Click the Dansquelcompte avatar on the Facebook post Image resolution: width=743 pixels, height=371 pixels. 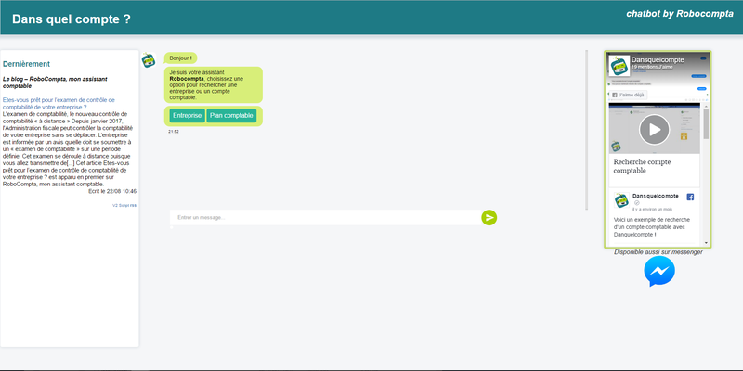[619, 200]
